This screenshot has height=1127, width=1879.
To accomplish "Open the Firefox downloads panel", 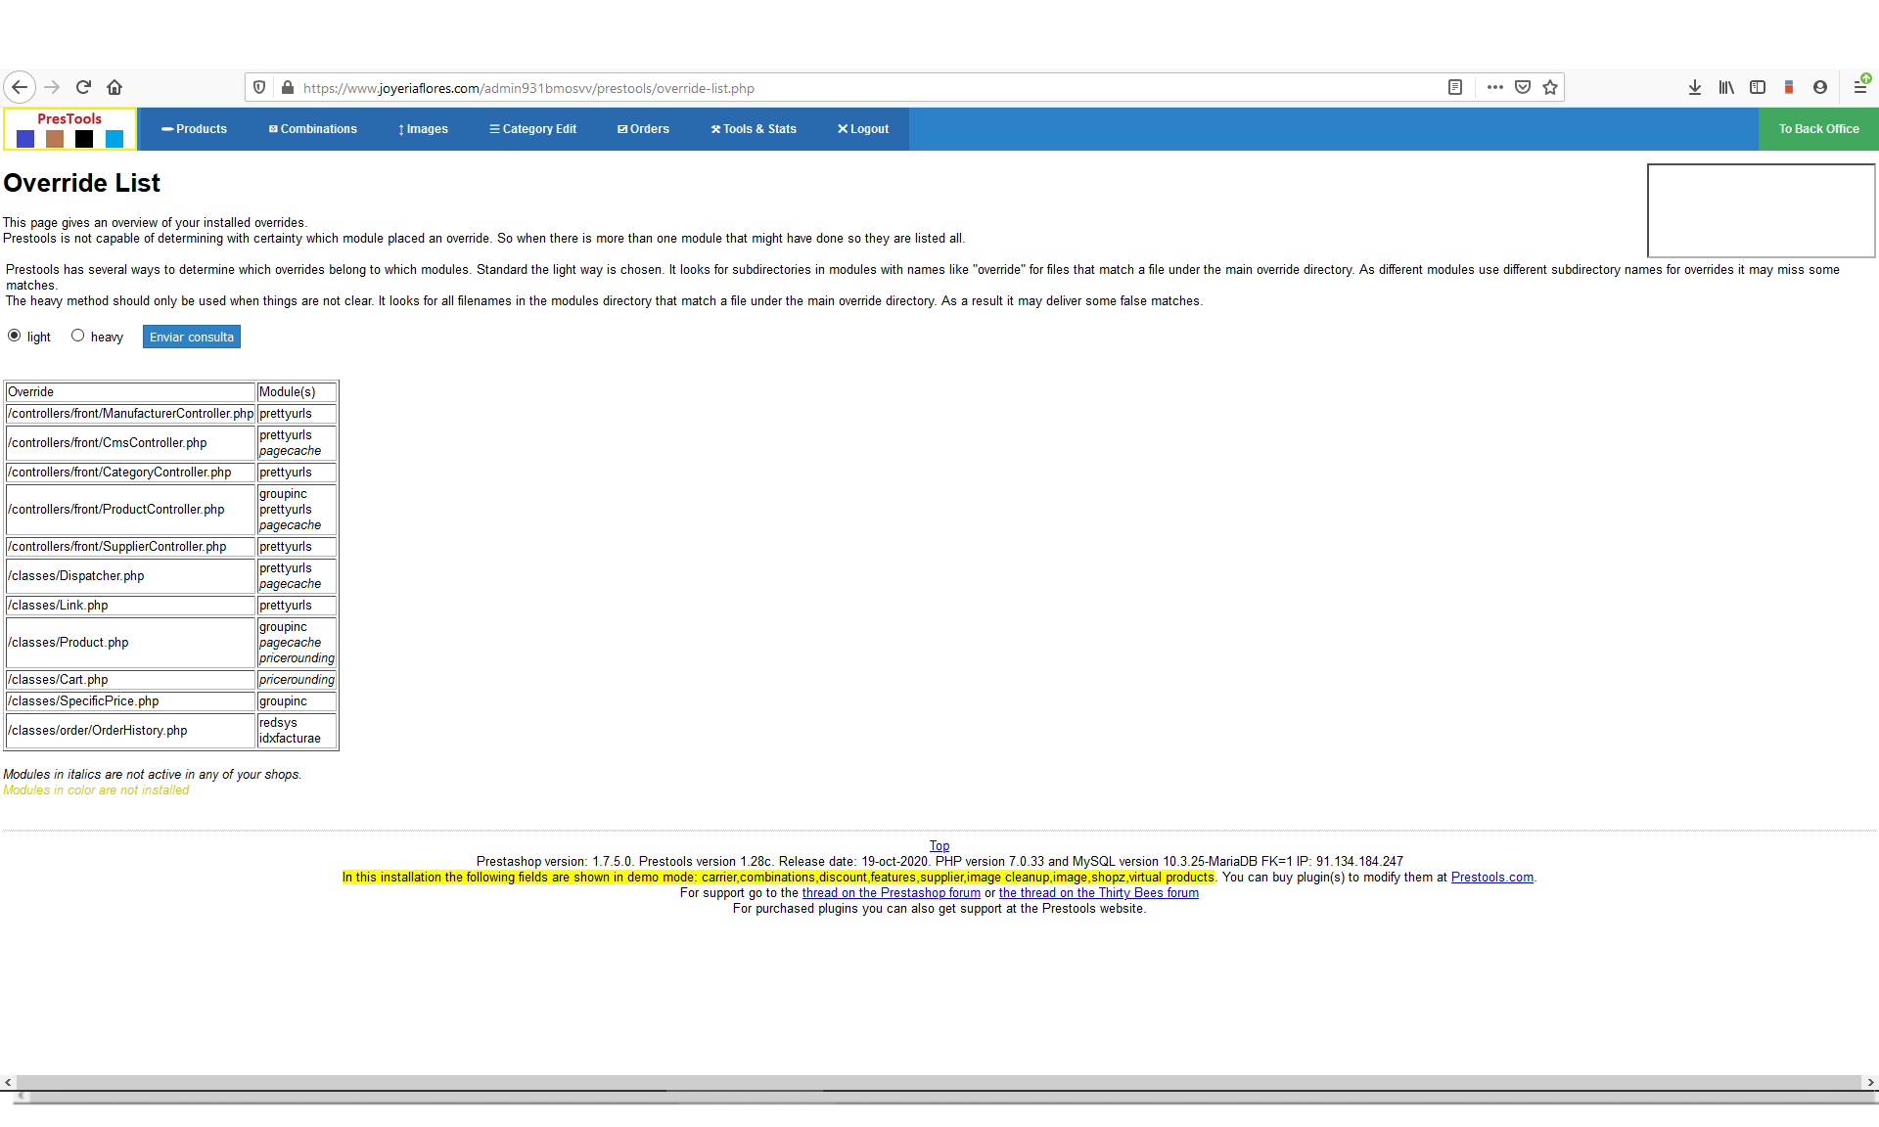I will tap(1695, 87).
